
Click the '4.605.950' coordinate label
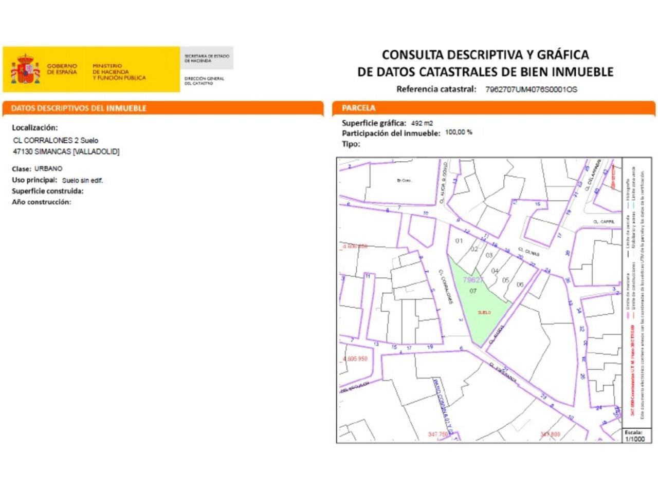pyautogui.click(x=355, y=358)
